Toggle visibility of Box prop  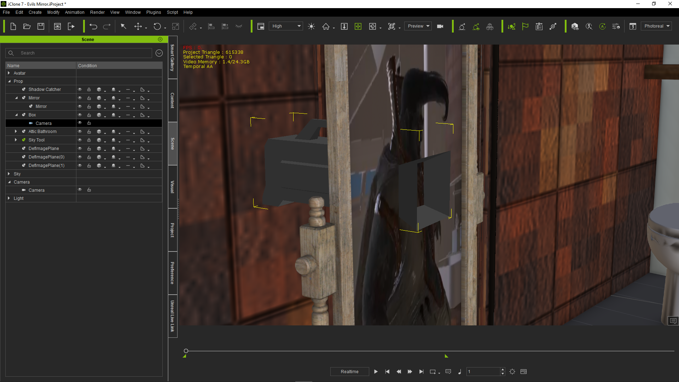(x=80, y=115)
